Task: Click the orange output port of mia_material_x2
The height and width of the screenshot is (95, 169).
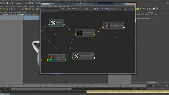Action: point(95,35)
